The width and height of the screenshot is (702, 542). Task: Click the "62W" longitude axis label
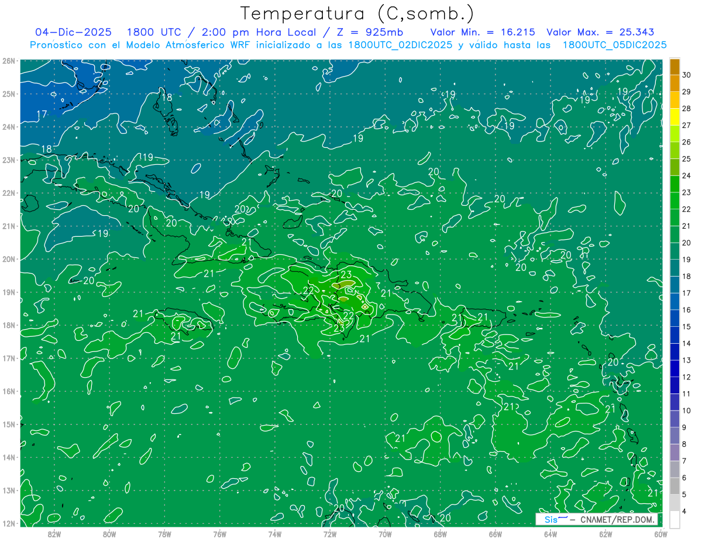click(605, 534)
